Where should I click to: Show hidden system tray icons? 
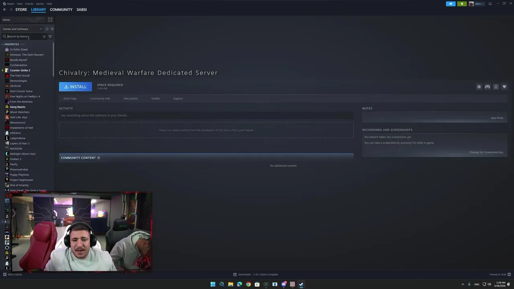pos(462,284)
